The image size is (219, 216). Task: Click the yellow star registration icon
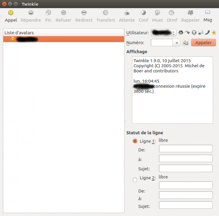pyautogui.click(x=214, y=33)
